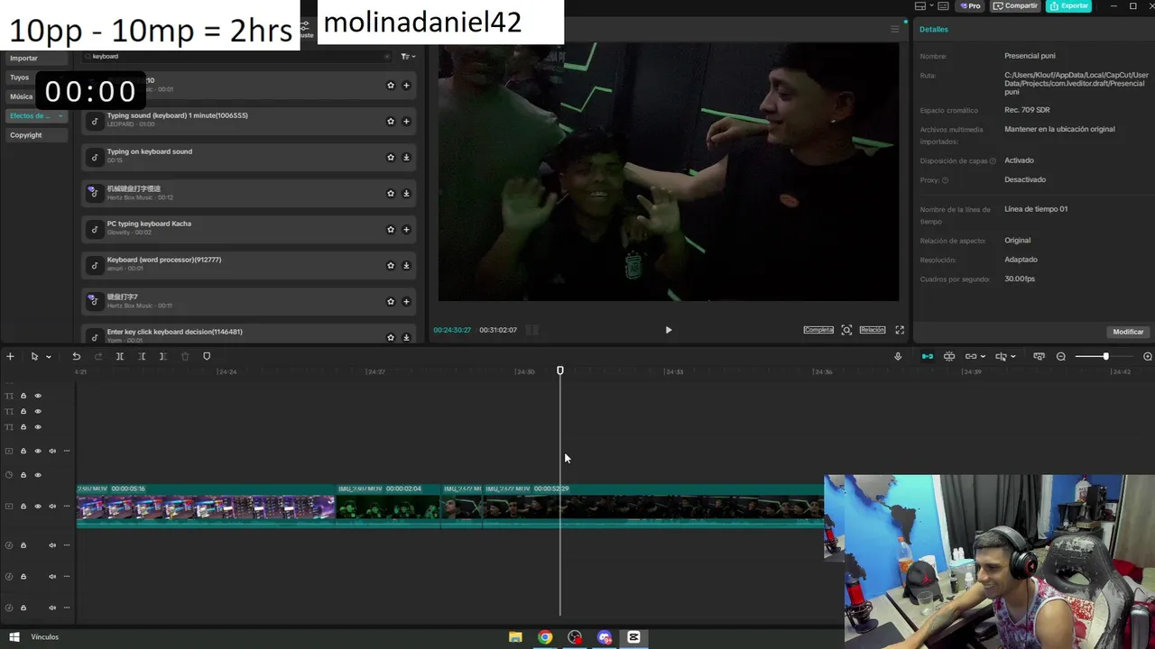Open more options for upper video track
This screenshot has width=1155, height=649.
[x=67, y=451]
